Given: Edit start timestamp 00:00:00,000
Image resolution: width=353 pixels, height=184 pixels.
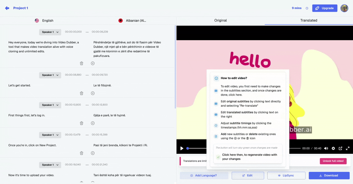Looking at the screenshot, I should (74, 32).
